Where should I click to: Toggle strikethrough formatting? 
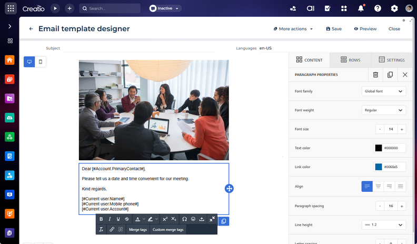pyautogui.click(x=127, y=219)
